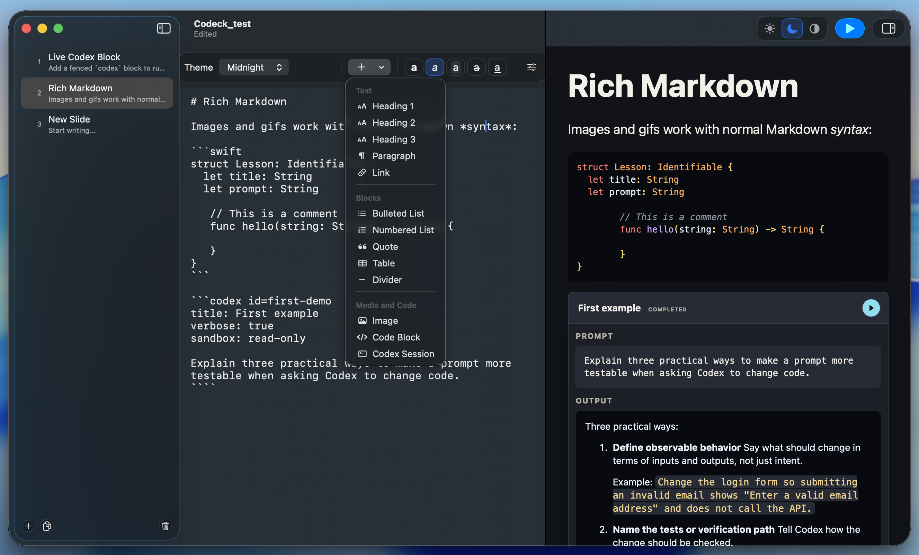The height and width of the screenshot is (555, 919).
Task: Click the Edited status under title
Action: click(205, 34)
